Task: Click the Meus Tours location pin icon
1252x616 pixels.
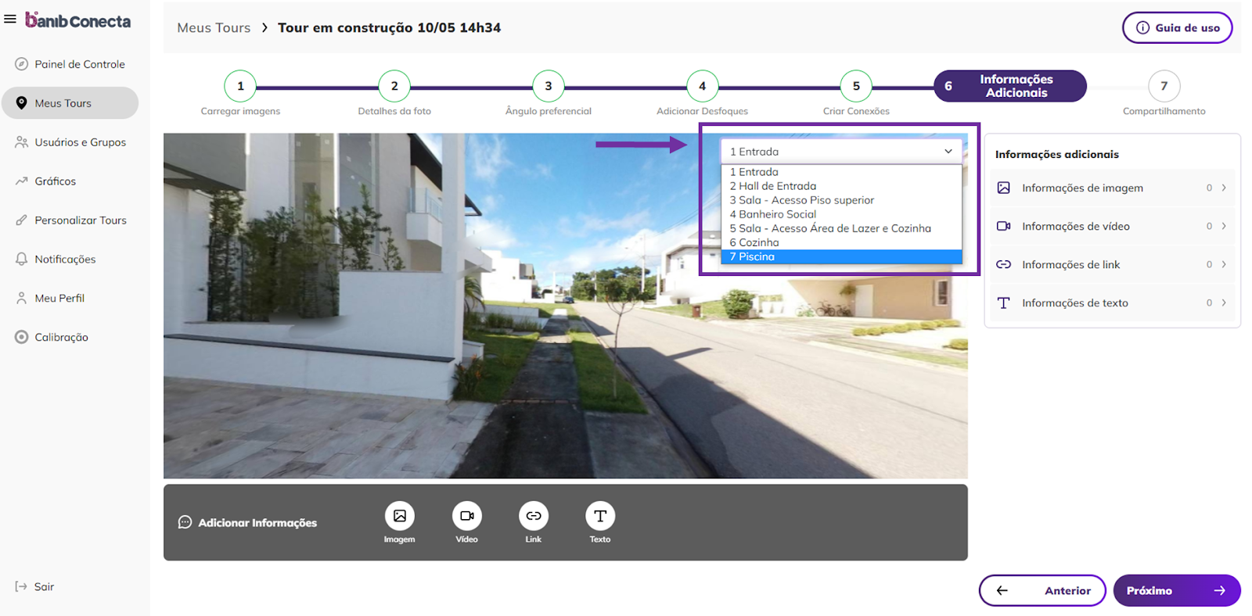Action: click(22, 103)
